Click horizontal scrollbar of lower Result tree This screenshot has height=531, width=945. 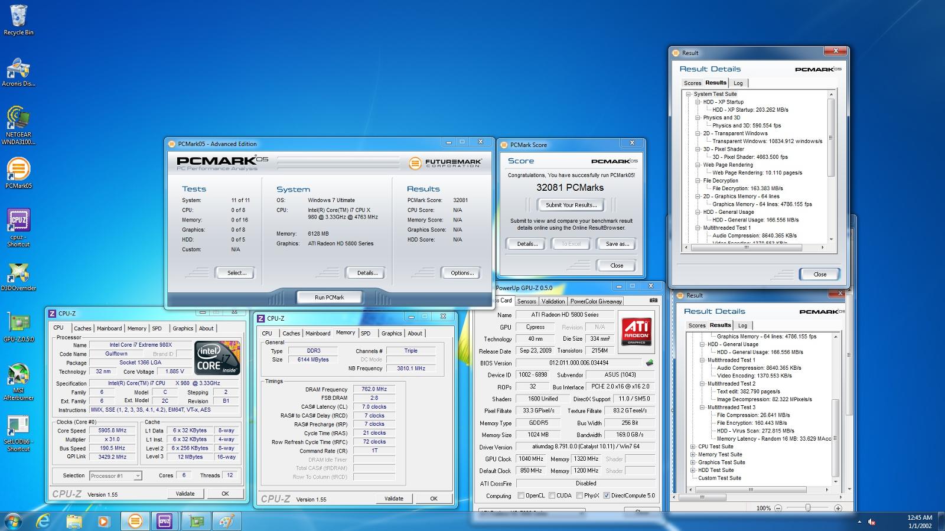tap(751, 490)
